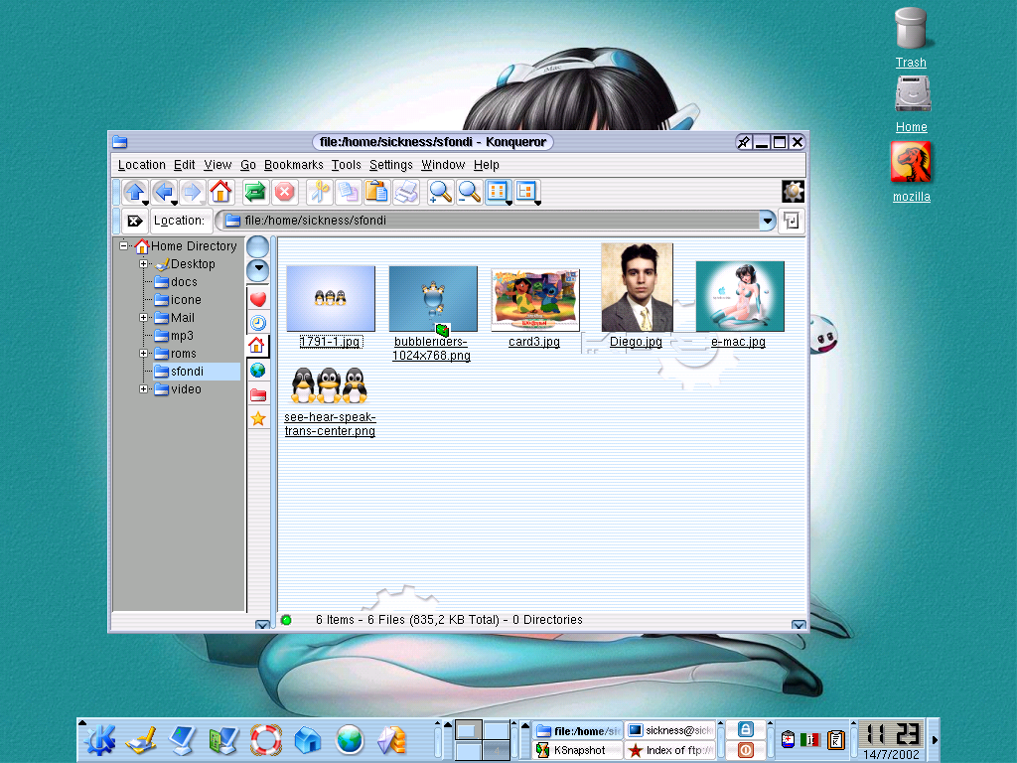This screenshot has width=1017, height=763.
Task: Select the Diego.jpg thumbnail
Action: tap(637, 288)
